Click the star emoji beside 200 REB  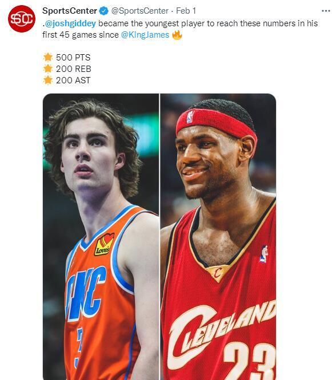click(x=48, y=69)
